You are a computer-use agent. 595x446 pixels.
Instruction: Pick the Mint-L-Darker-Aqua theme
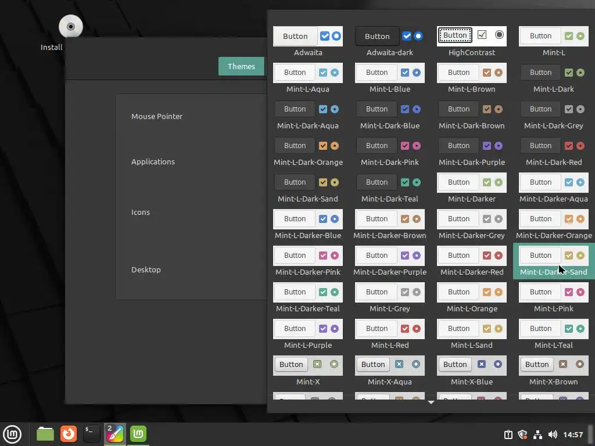click(554, 188)
